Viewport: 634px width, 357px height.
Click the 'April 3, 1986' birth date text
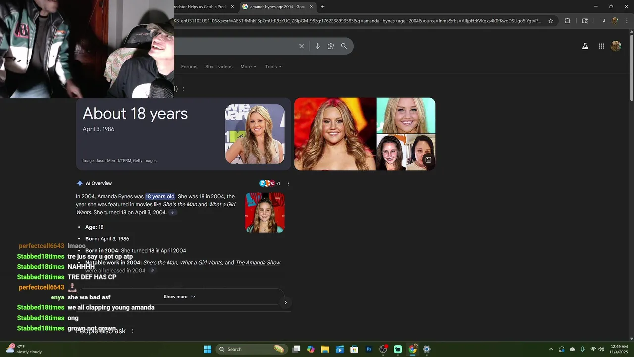point(99,129)
